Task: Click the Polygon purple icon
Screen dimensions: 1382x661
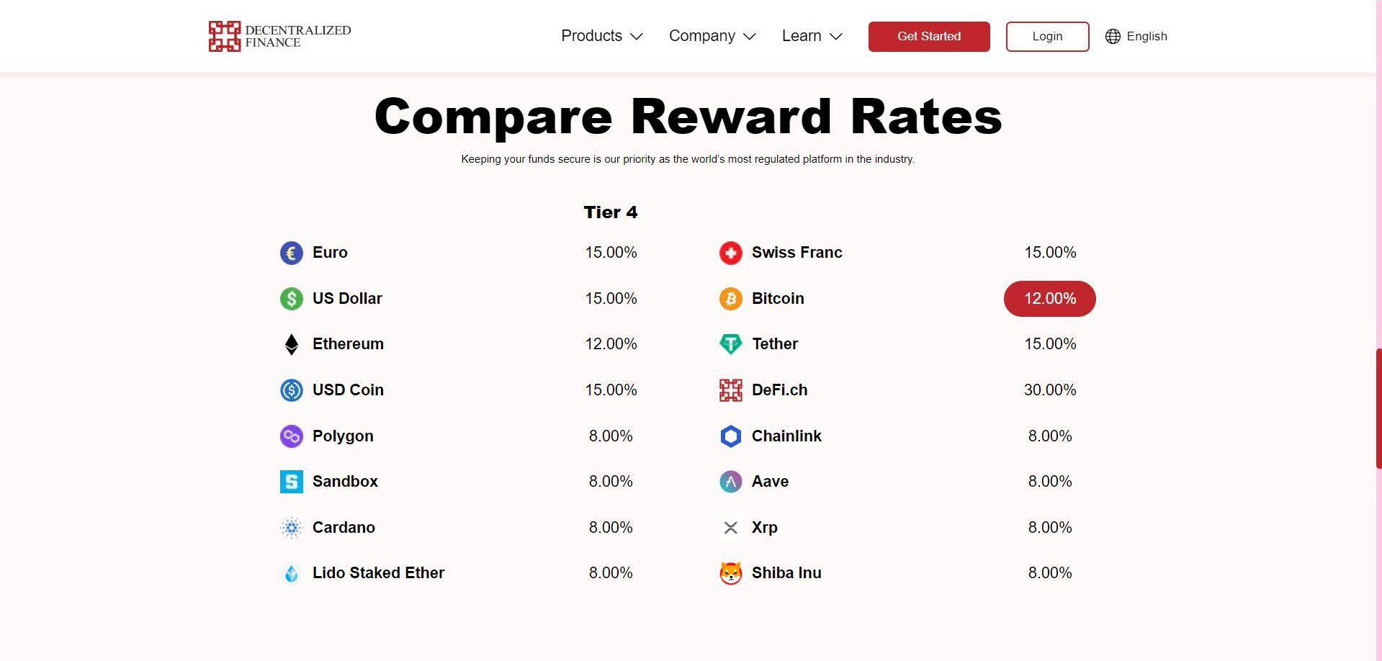Action: (291, 436)
